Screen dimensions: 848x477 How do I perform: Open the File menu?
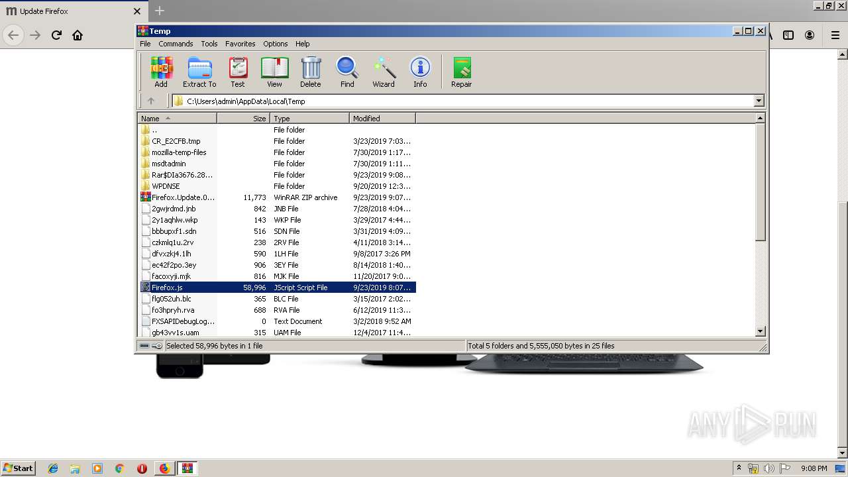[145, 44]
